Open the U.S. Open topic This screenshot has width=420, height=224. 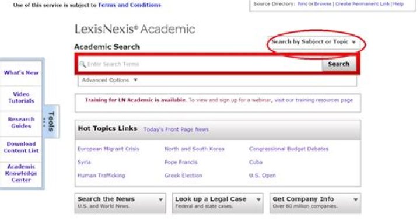[x=262, y=176]
